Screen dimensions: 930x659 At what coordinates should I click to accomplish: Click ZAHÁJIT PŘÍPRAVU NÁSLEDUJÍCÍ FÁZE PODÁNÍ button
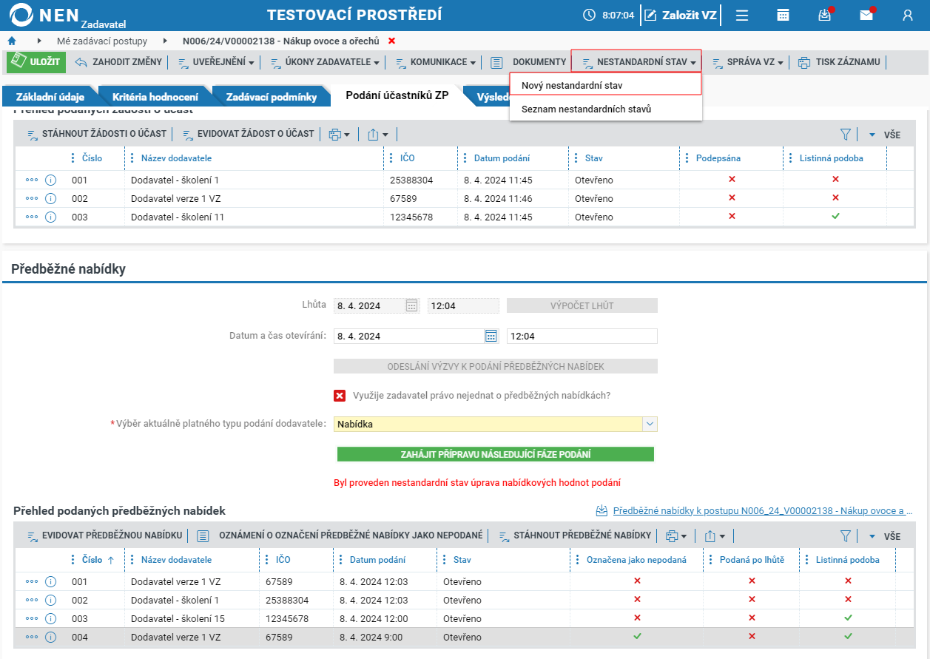pos(496,454)
